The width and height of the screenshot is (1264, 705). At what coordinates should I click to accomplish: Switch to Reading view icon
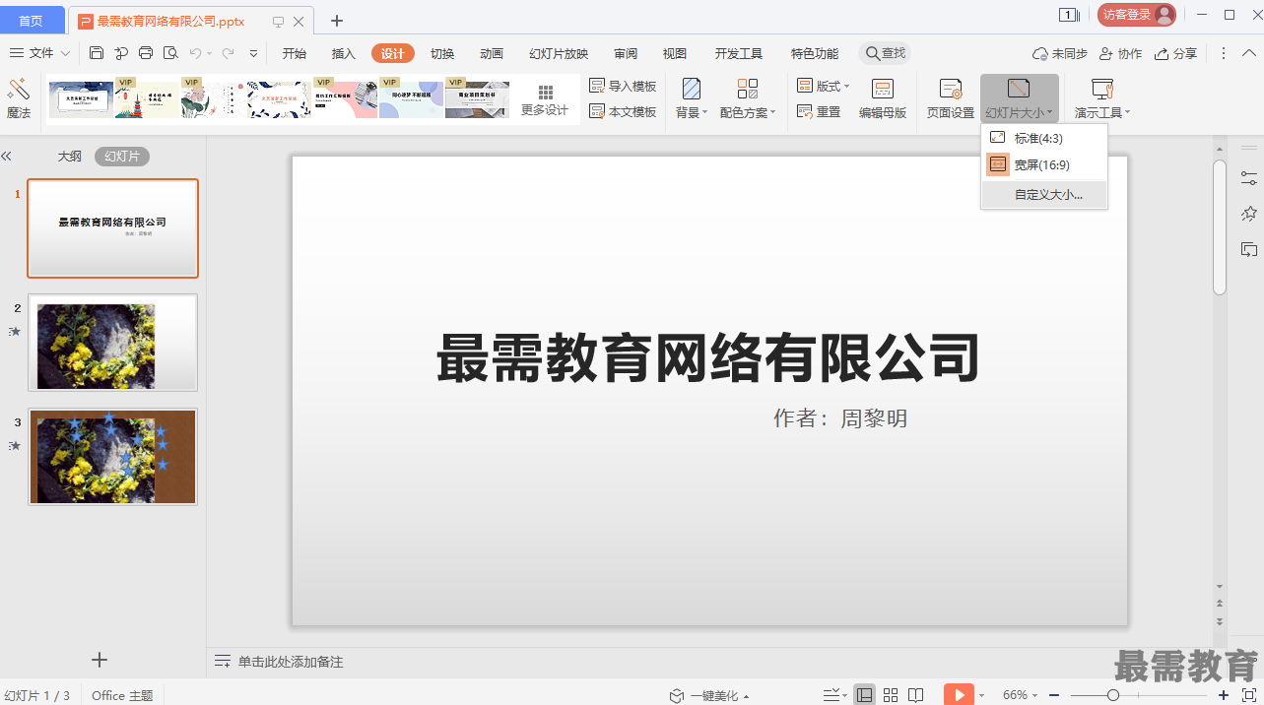(916, 695)
